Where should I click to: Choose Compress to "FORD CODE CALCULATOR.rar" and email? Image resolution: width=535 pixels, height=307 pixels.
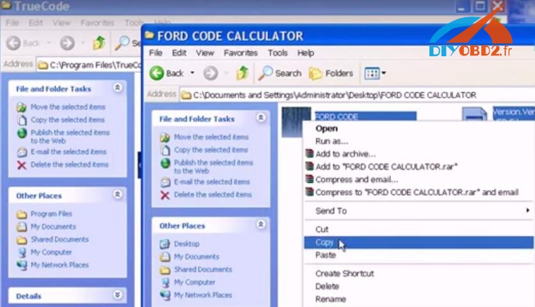pyautogui.click(x=419, y=192)
